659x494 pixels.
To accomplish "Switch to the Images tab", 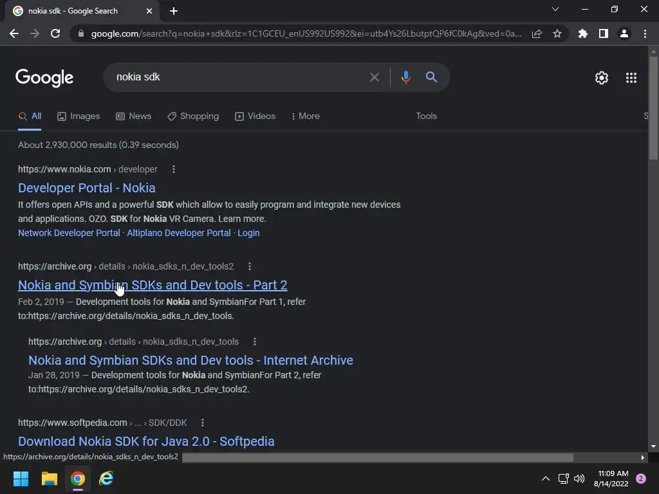I will pyautogui.click(x=79, y=116).
